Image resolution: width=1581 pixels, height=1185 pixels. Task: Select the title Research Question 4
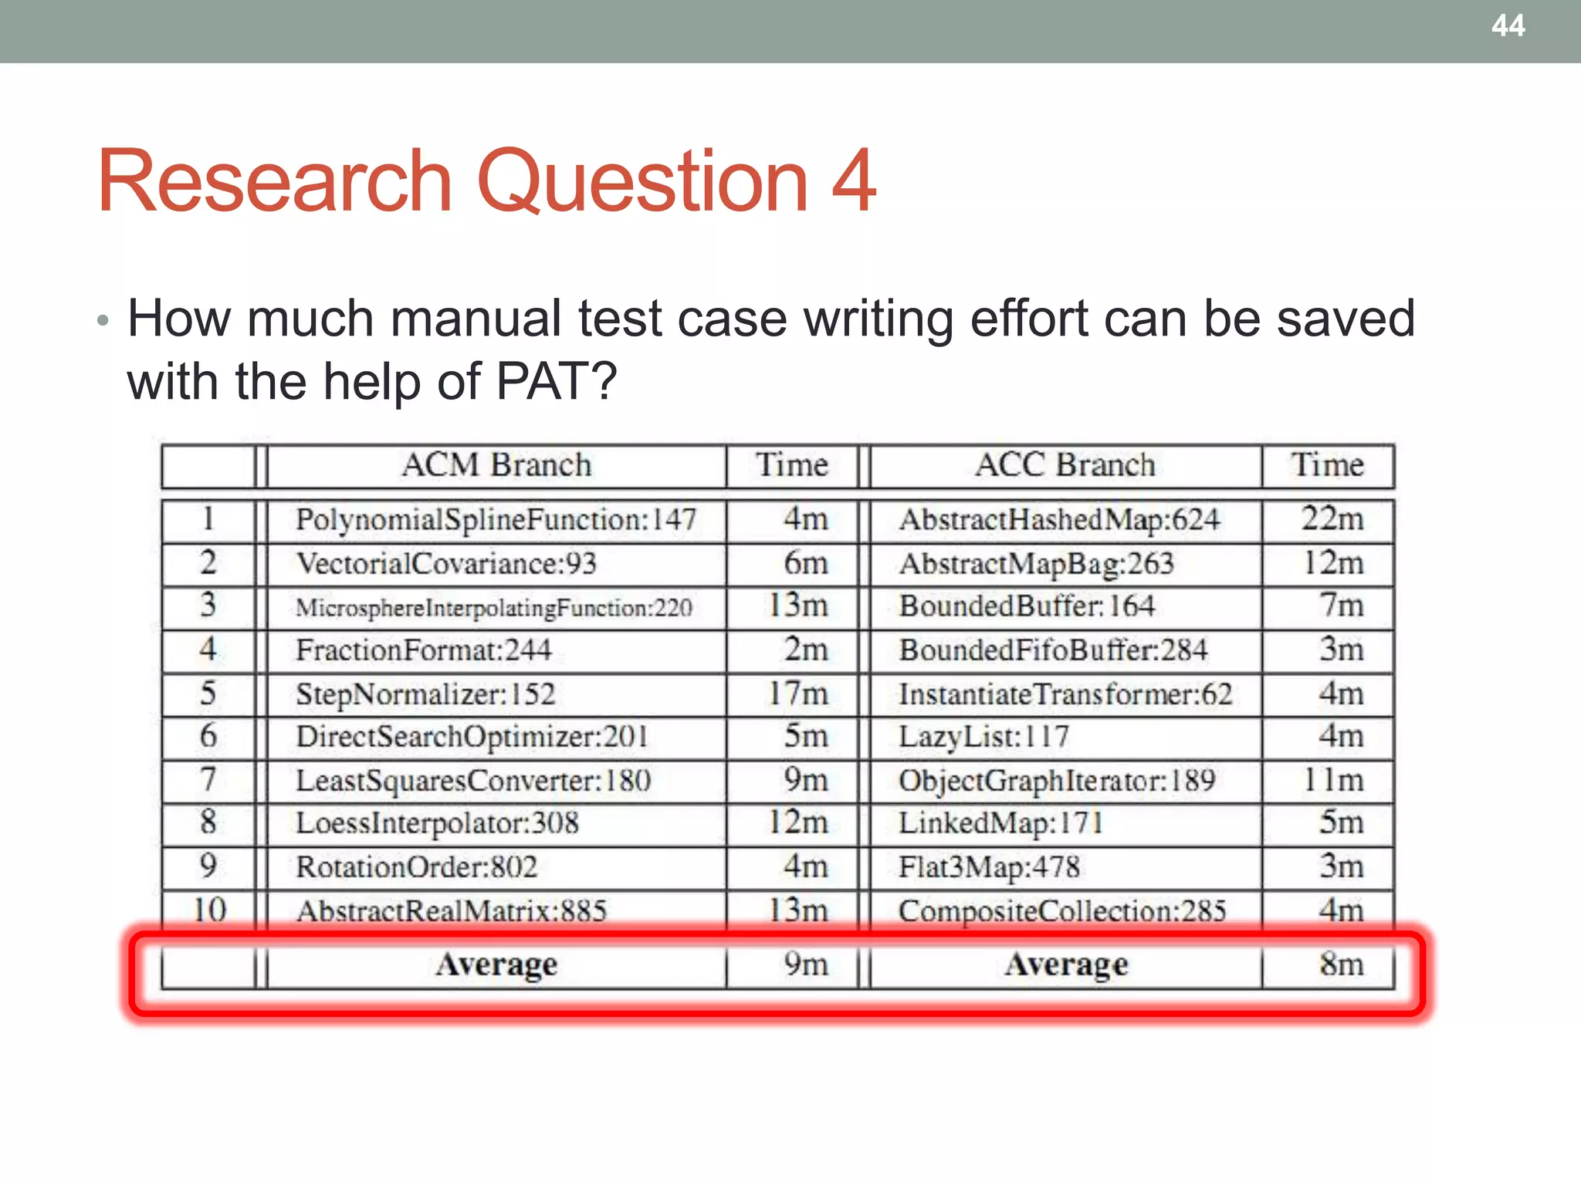click(x=487, y=181)
